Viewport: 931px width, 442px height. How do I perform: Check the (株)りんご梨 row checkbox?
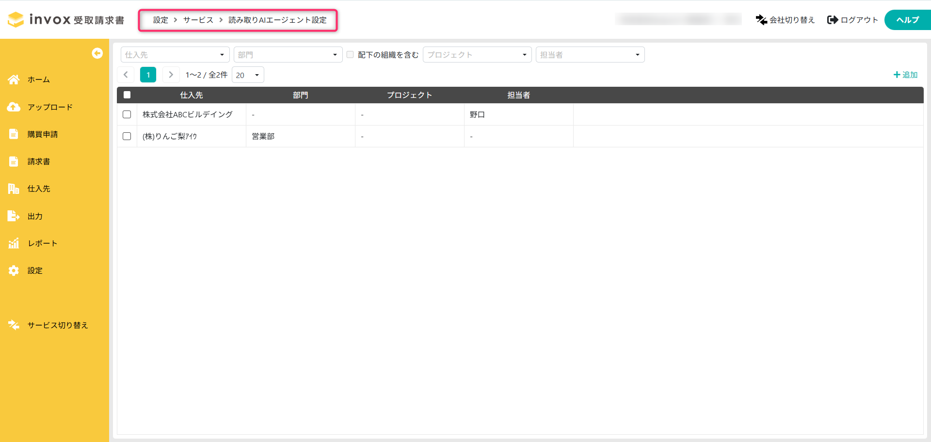(x=127, y=136)
